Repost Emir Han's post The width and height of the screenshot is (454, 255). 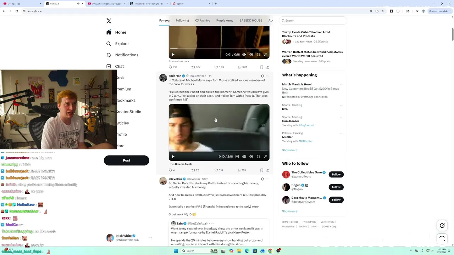click(x=195, y=170)
